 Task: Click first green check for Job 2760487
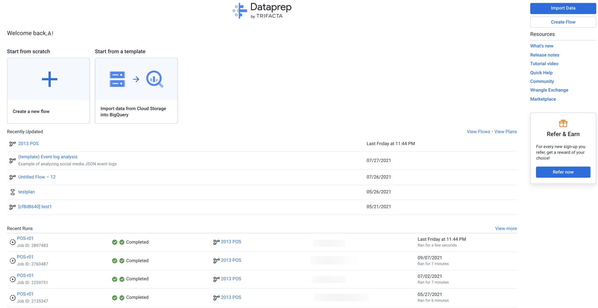(114, 261)
